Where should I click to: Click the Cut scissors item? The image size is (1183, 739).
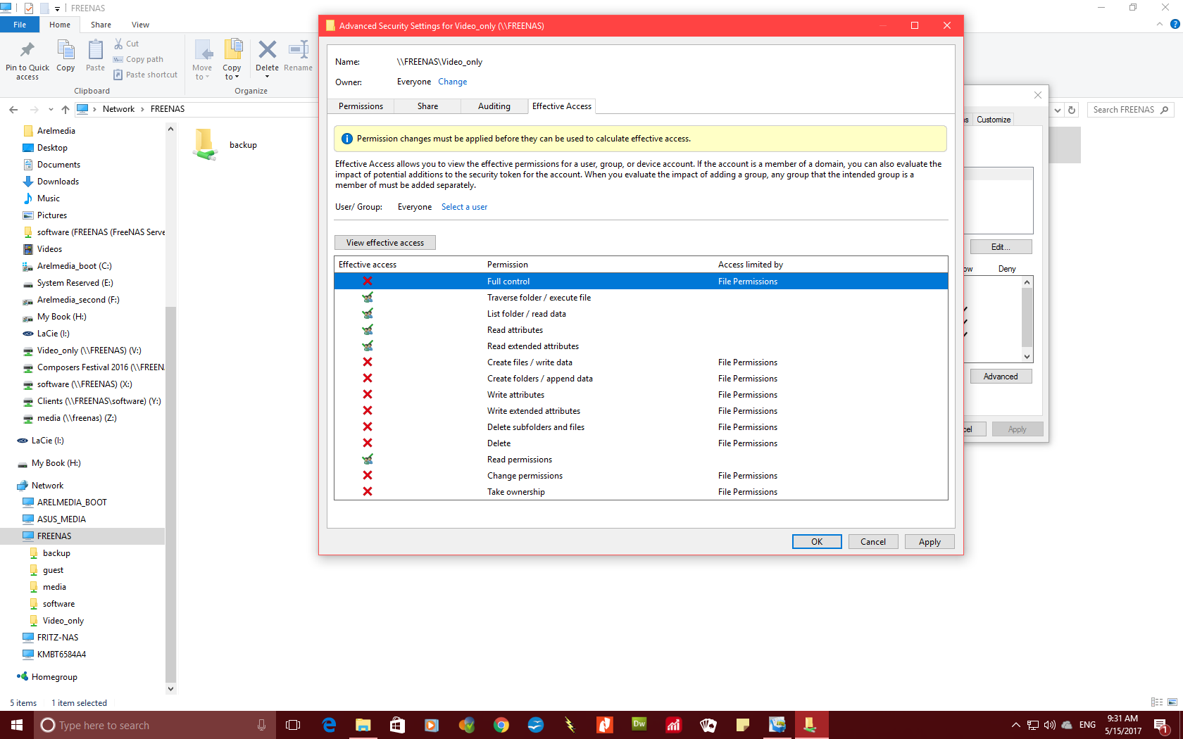tap(127, 44)
